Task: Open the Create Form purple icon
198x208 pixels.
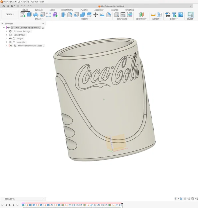Action: coord(55,15)
